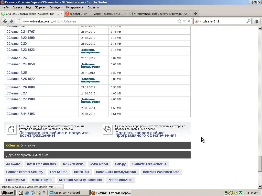Image resolution: width=262 pixels, height=196 pixels.
Task: Click the upload software icon
Action: point(12,129)
